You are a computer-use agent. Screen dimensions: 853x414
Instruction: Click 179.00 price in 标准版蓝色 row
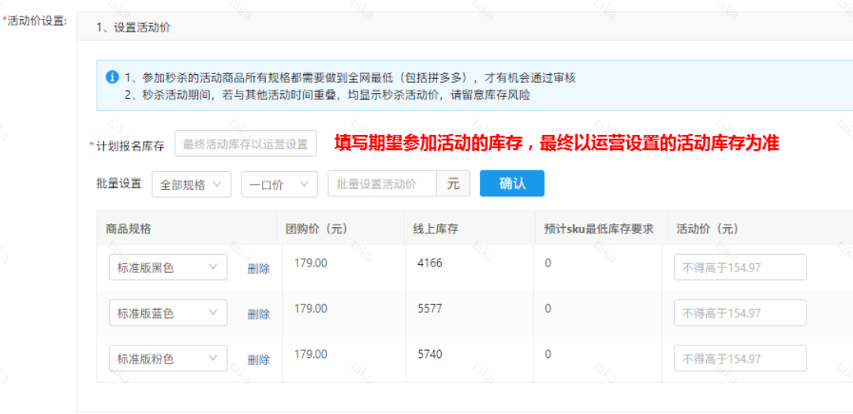point(311,308)
